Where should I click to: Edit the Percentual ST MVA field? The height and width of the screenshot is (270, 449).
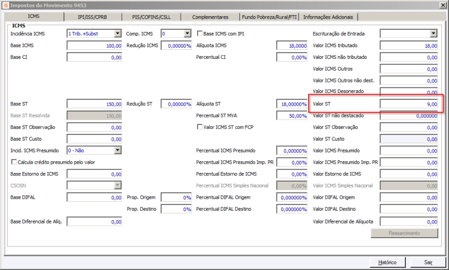point(292,116)
